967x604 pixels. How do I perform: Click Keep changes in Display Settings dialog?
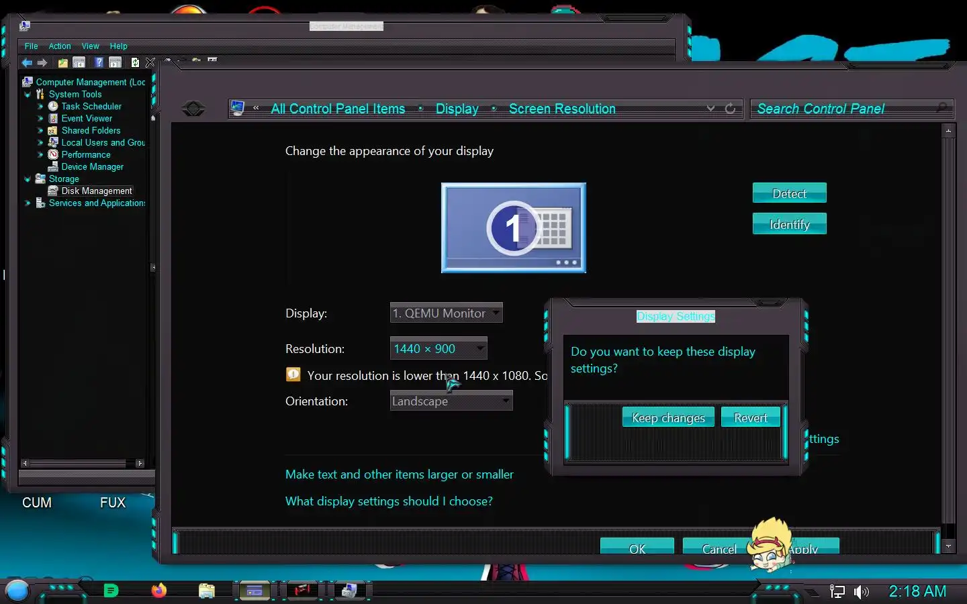pos(668,417)
